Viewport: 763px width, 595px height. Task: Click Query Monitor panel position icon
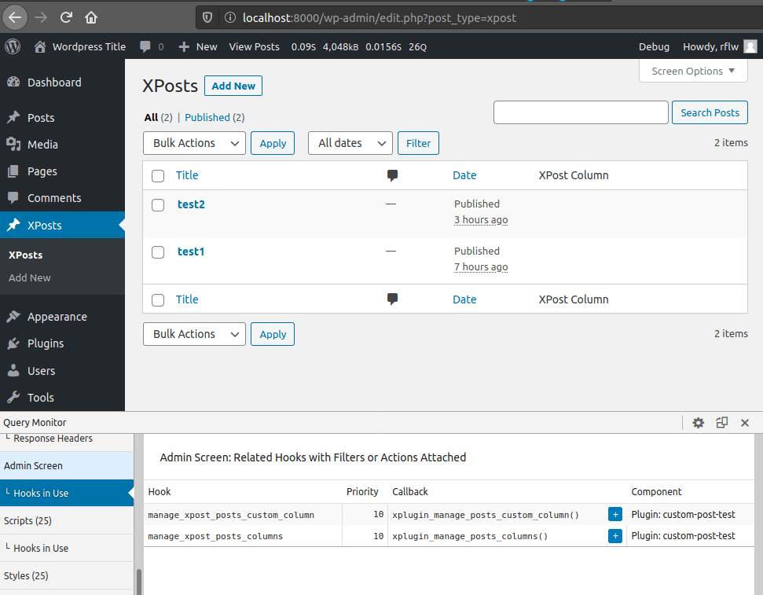[x=721, y=423]
